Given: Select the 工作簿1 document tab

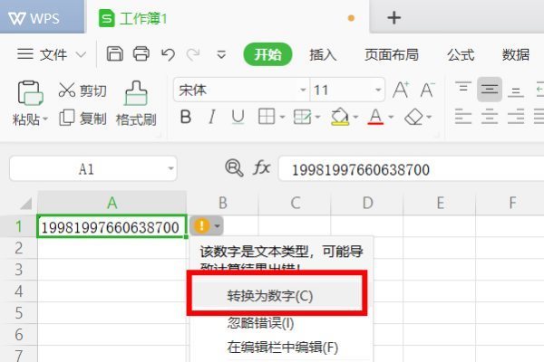Looking at the screenshot, I should click(x=228, y=17).
